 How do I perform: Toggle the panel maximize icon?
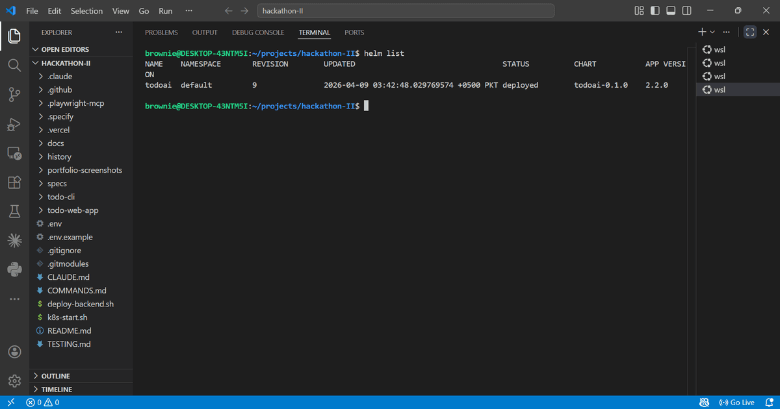tap(749, 31)
